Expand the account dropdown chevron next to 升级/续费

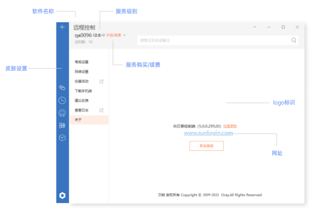coord(124,35)
